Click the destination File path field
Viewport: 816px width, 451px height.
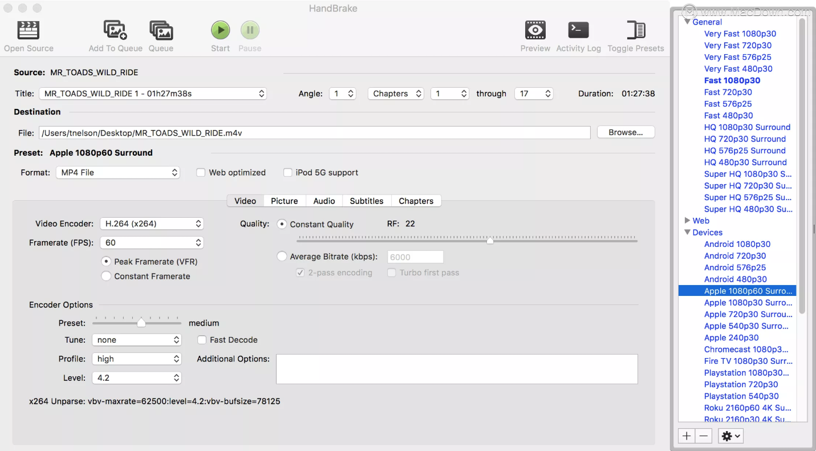315,133
